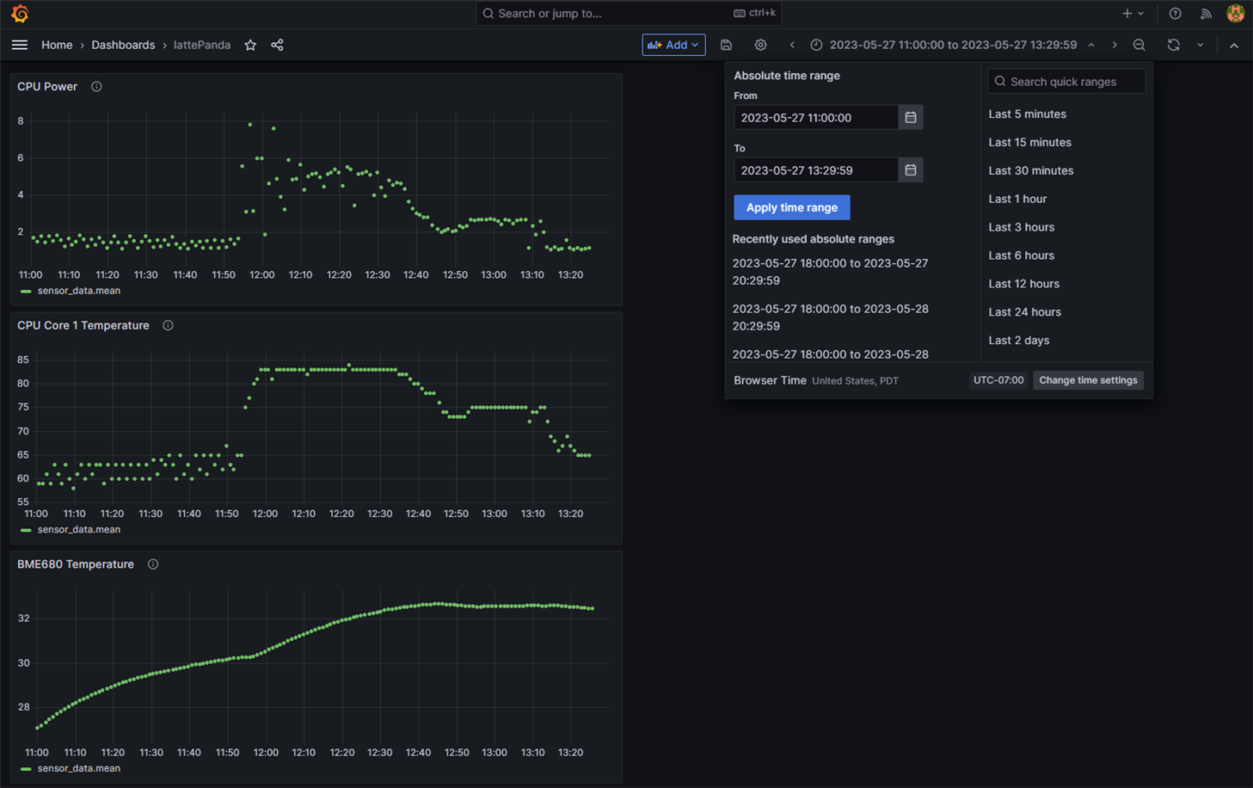This screenshot has width=1253, height=788.
Task: Show CPU Core 1 Temperature info icon
Action: [x=168, y=325]
